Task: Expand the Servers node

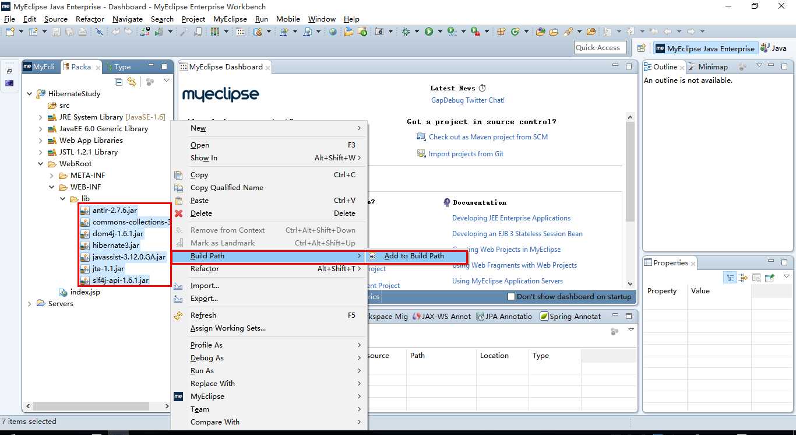Action: [30, 304]
